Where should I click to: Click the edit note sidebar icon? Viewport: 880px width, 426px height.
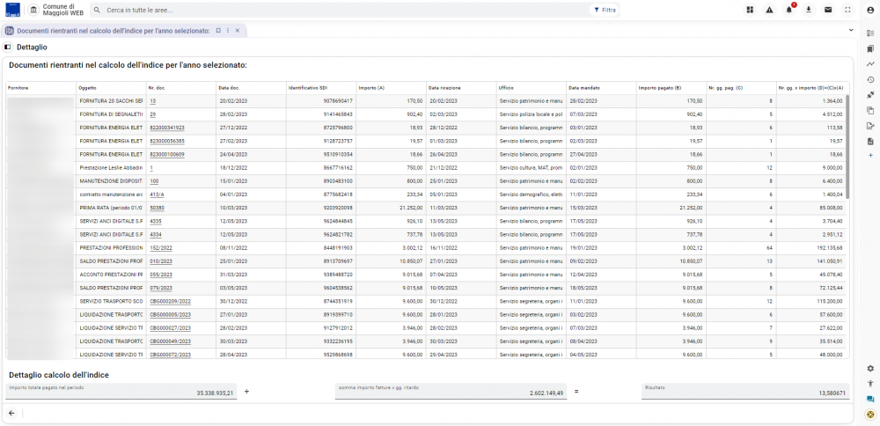[x=870, y=125]
